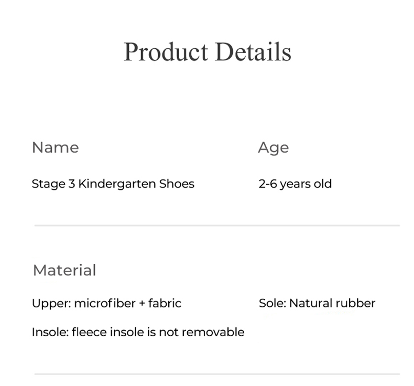
Task: Click the word "fabric" in the Upper line
Action: (165, 303)
